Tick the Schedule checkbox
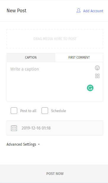108x183 pixels. 45,111
